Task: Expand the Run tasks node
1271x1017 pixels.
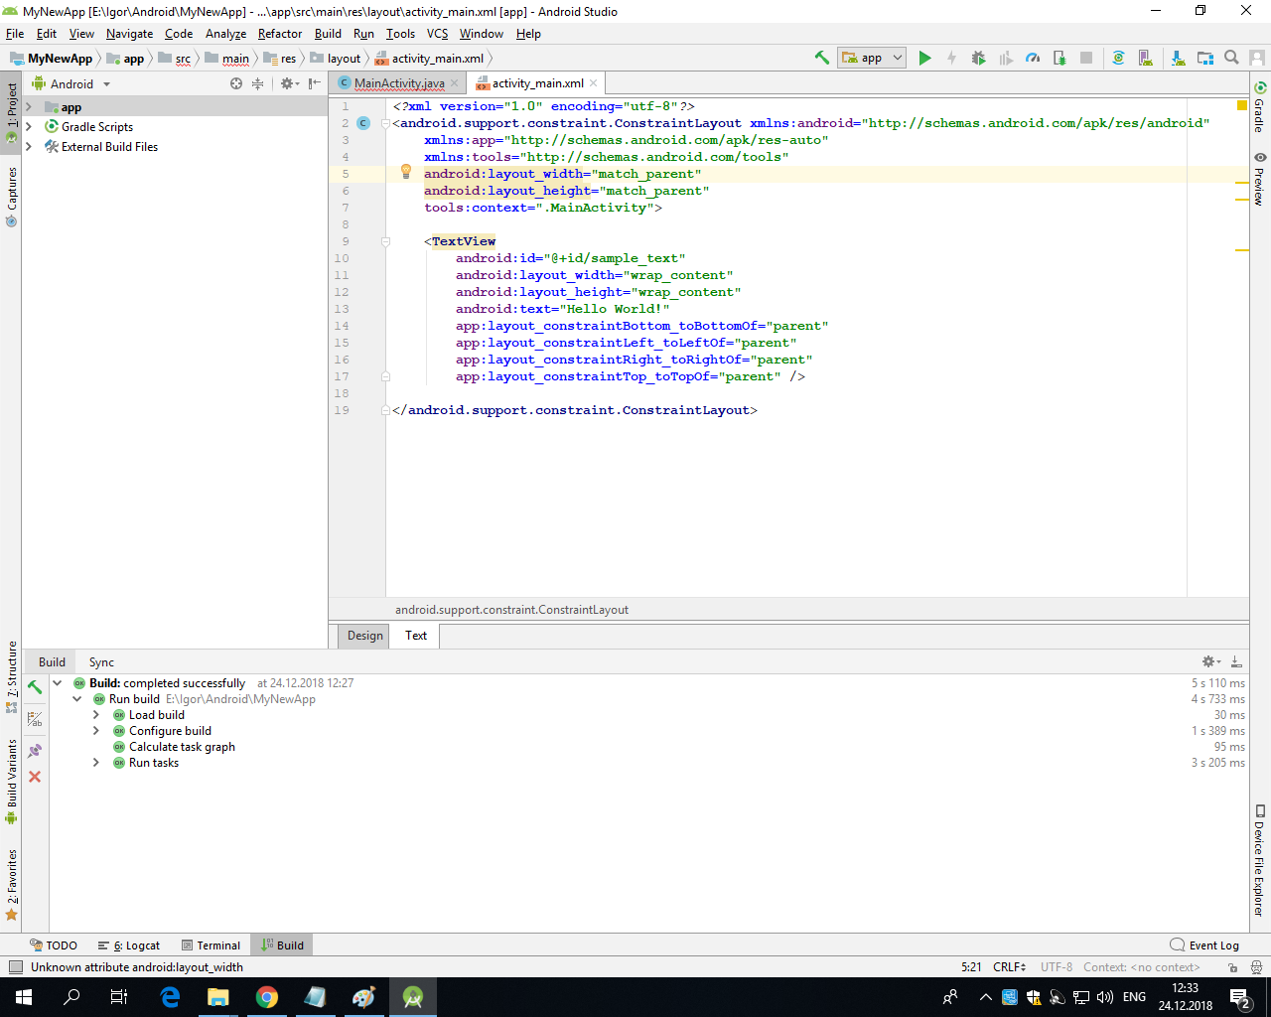Action: click(96, 763)
